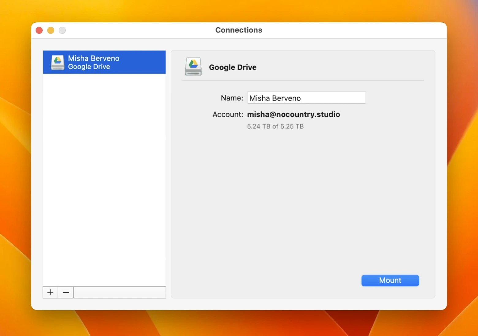
Task: Click the Google Drive icon in sidebar list
Action: pos(58,62)
